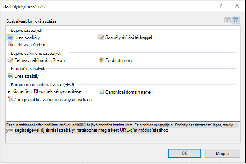Click Záró perjel hozzáfűzése vagy eltávolítása text
Image resolution: width=246 pixels, height=164 pixels.
click(53, 100)
